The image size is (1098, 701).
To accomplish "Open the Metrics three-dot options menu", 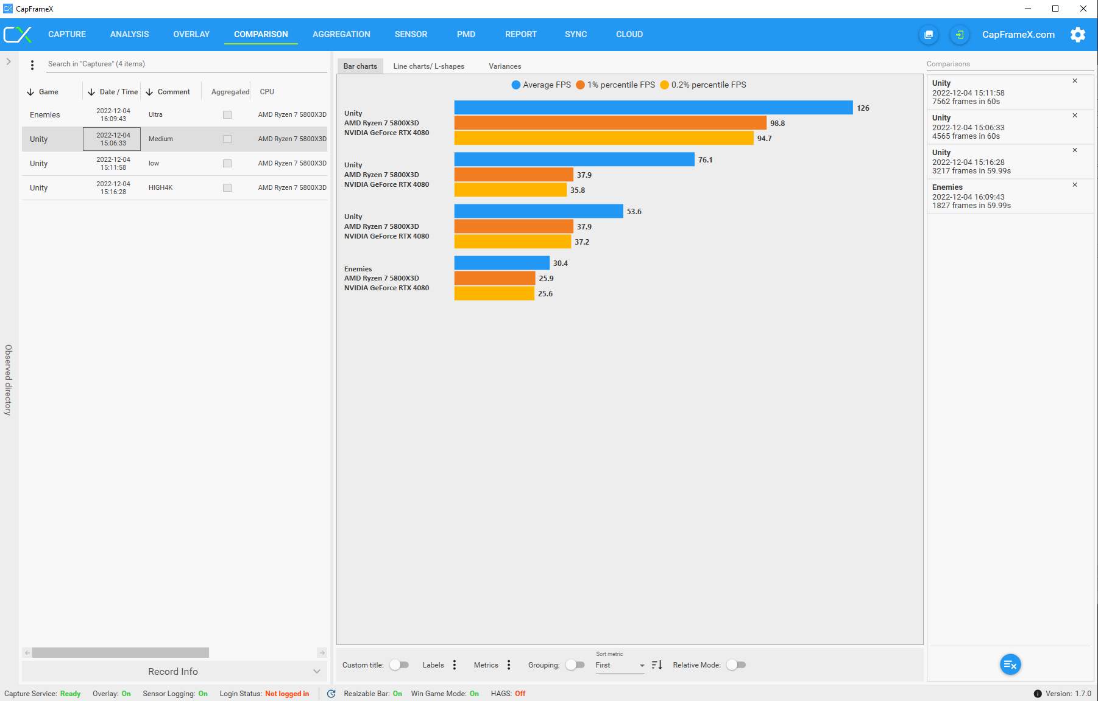I will [509, 665].
